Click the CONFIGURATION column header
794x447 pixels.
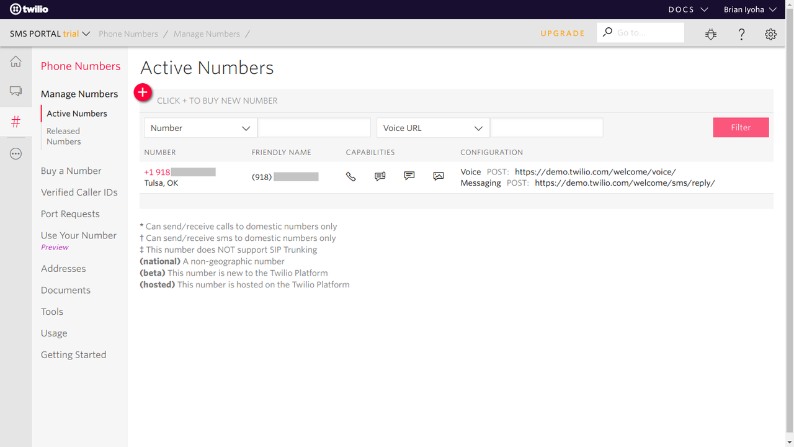pyautogui.click(x=491, y=152)
